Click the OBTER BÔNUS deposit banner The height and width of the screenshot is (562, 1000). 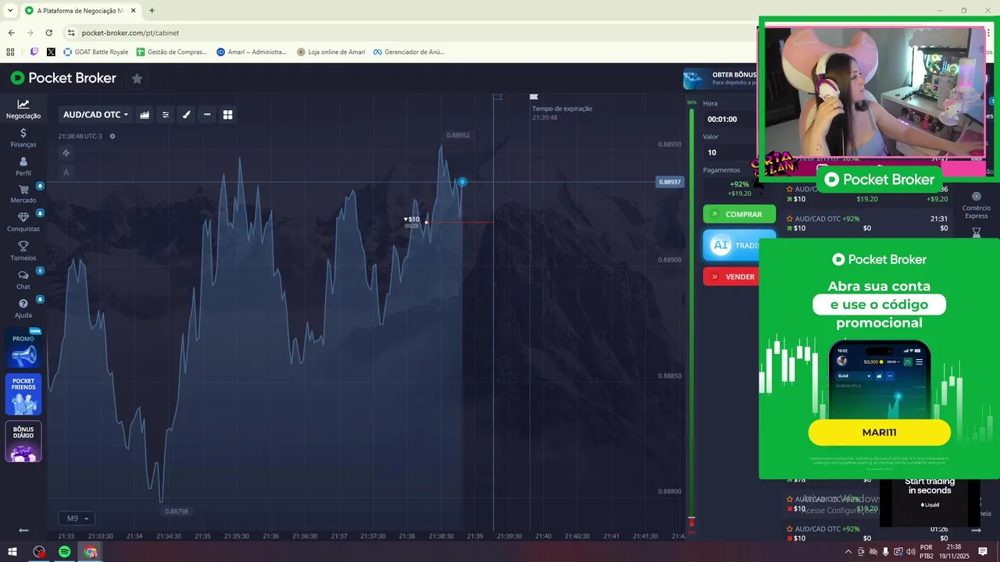tap(720, 78)
